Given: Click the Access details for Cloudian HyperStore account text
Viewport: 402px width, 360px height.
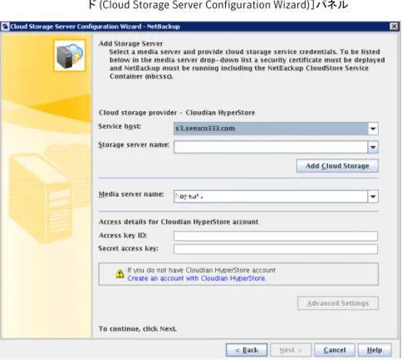Looking at the screenshot, I should [x=179, y=222].
